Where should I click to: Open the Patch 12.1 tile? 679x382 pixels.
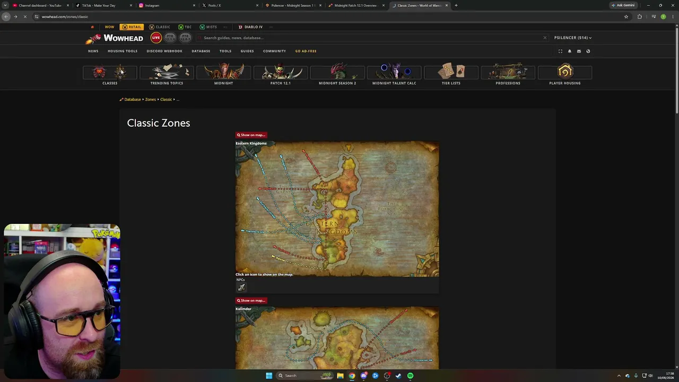[x=280, y=75]
